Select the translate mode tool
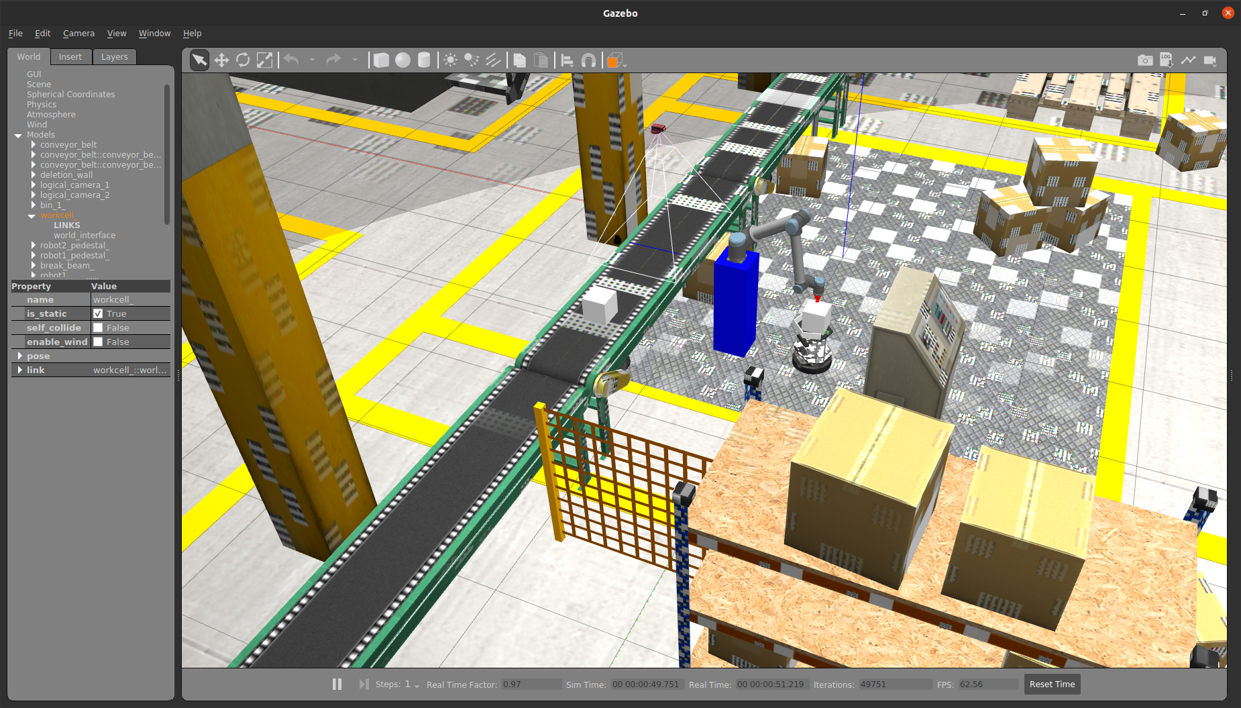Image resolution: width=1241 pixels, height=708 pixels. (x=221, y=60)
